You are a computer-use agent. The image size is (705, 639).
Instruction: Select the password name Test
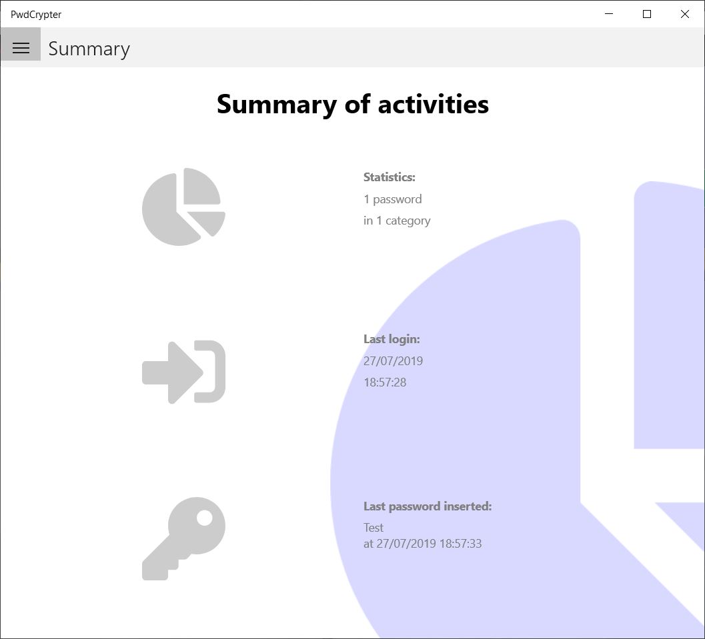[x=374, y=527]
